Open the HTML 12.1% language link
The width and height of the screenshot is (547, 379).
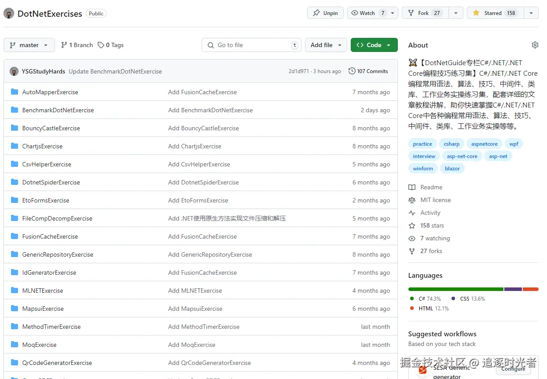pyautogui.click(x=430, y=309)
